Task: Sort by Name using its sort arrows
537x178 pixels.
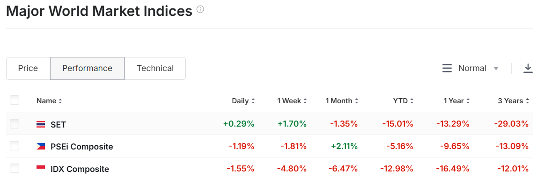Action: point(60,101)
